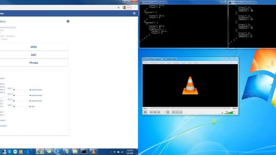Image resolution: width=276 pixels, height=155 pixels.
Task: Click the Dev1 device name
Action: coord(3,22)
